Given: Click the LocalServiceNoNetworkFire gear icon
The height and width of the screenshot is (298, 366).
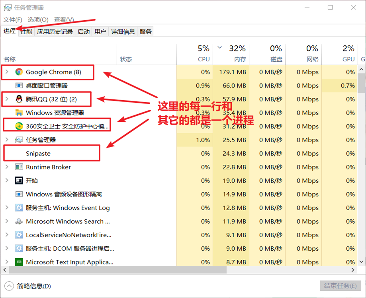Looking at the screenshot, I should (19, 235).
